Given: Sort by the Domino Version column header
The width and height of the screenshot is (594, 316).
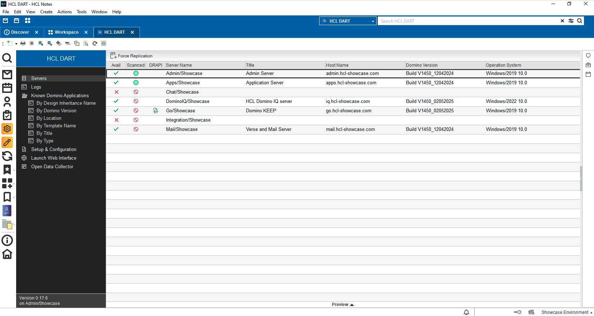Looking at the screenshot, I should tap(445, 65).
